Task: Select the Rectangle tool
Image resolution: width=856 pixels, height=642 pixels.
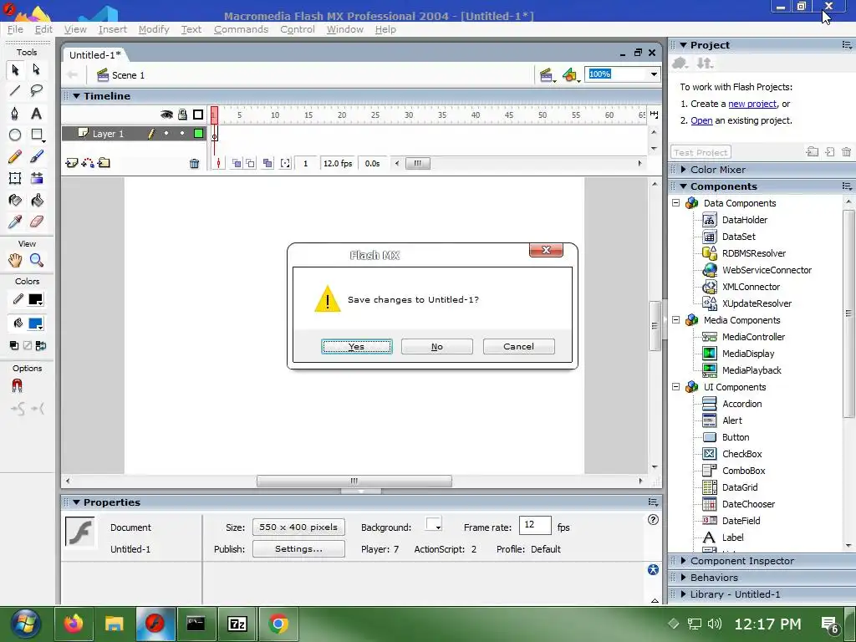Action: click(x=37, y=135)
